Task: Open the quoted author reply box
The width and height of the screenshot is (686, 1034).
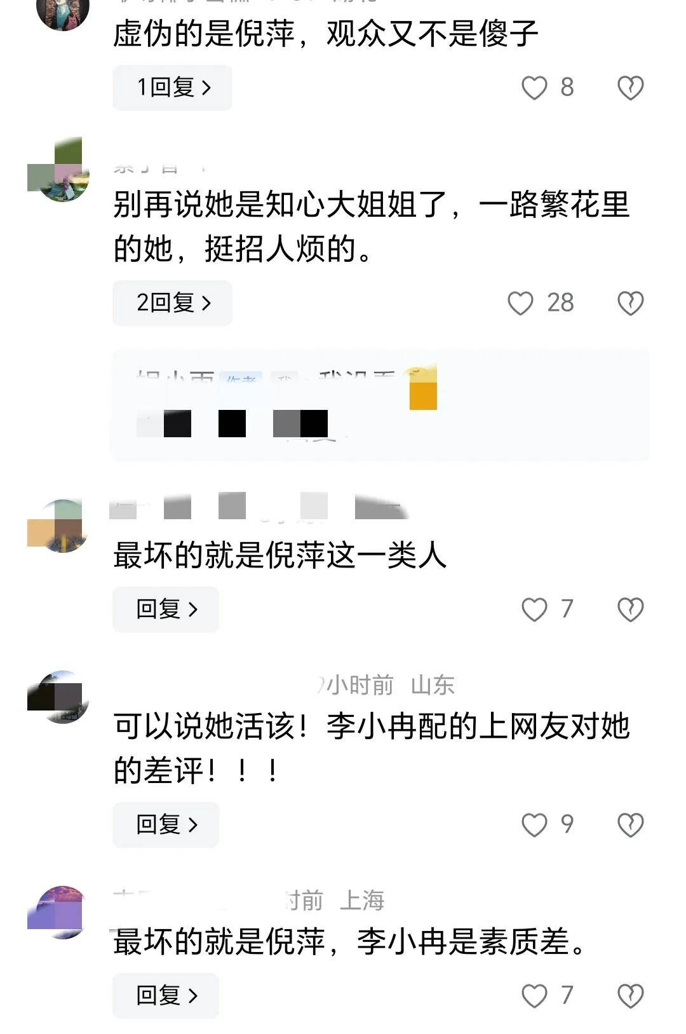Action: [x=380, y=404]
